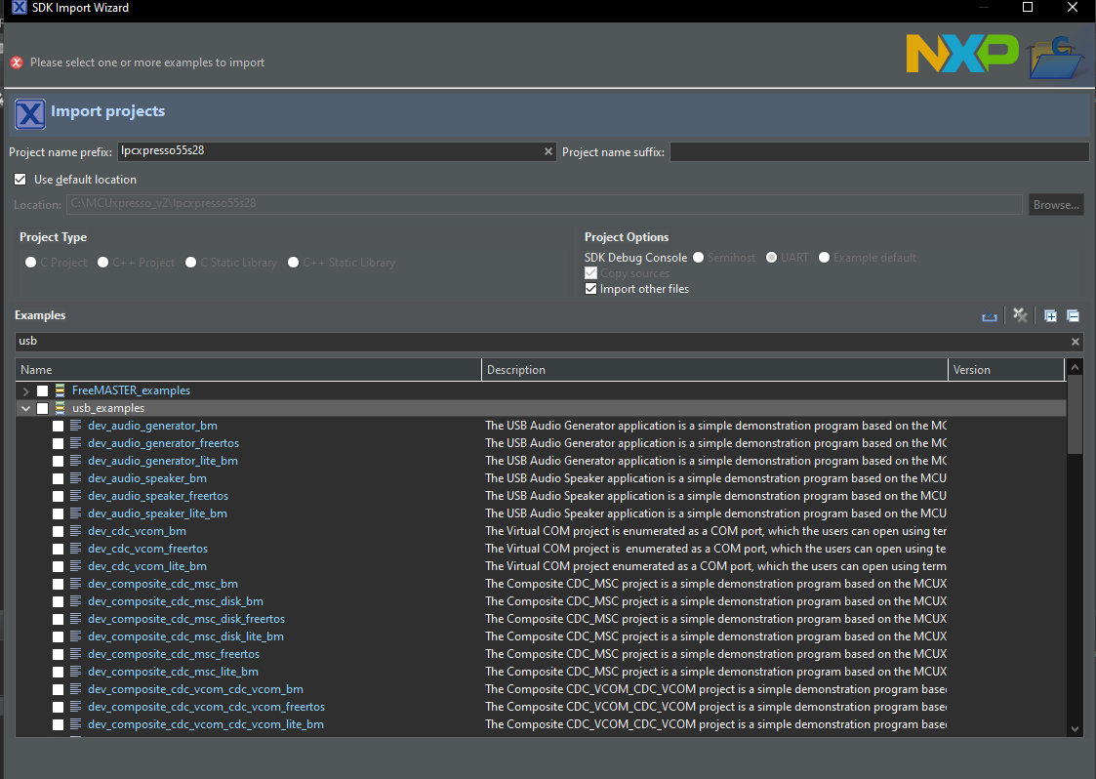This screenshot has width=1096, height=779.
Task: Click the dev_audio_generator_bm description text
Action: click(x=715, y=426)
